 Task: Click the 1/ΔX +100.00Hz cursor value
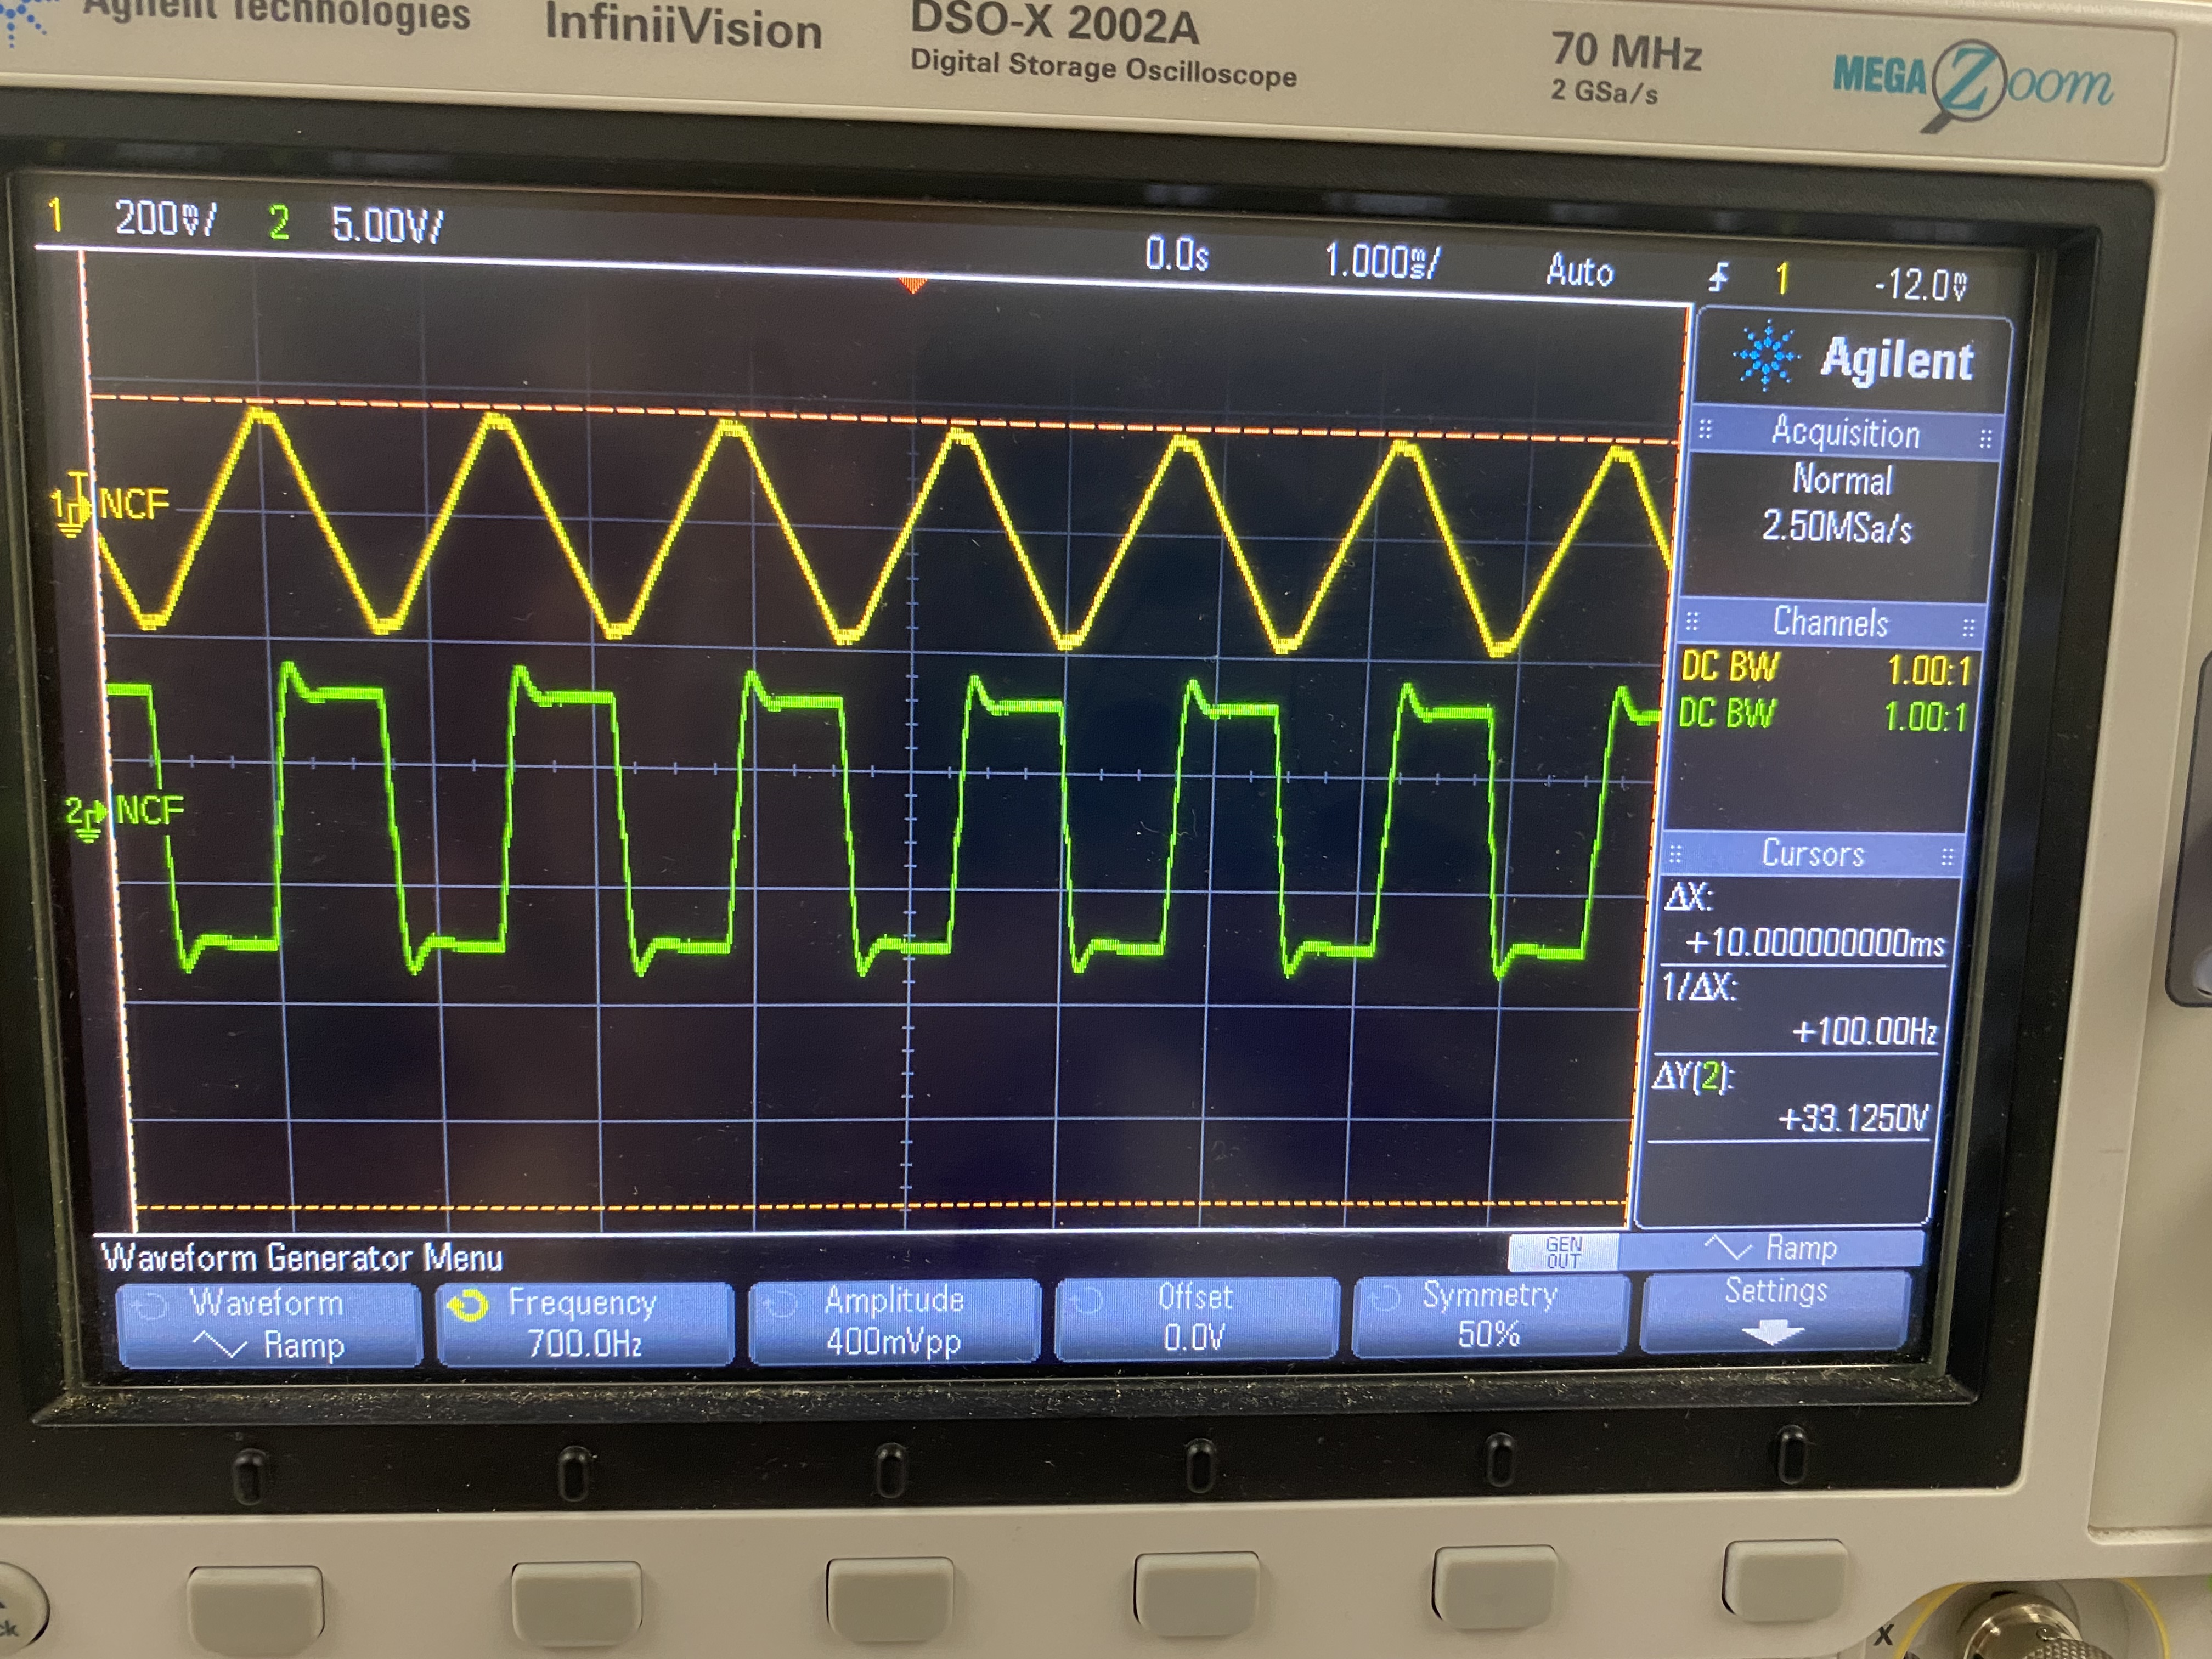[1865, 1030]
